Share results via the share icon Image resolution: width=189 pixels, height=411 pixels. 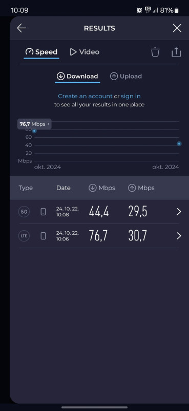pos(176,52)
